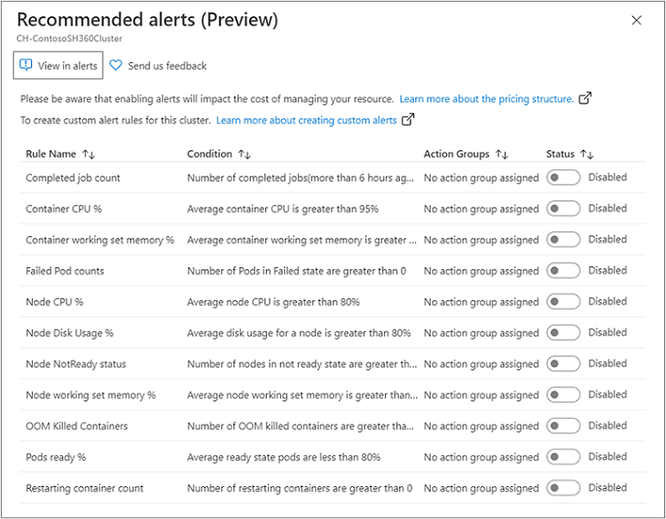Enable the Failed Pod counts alert

pos(563,271)
